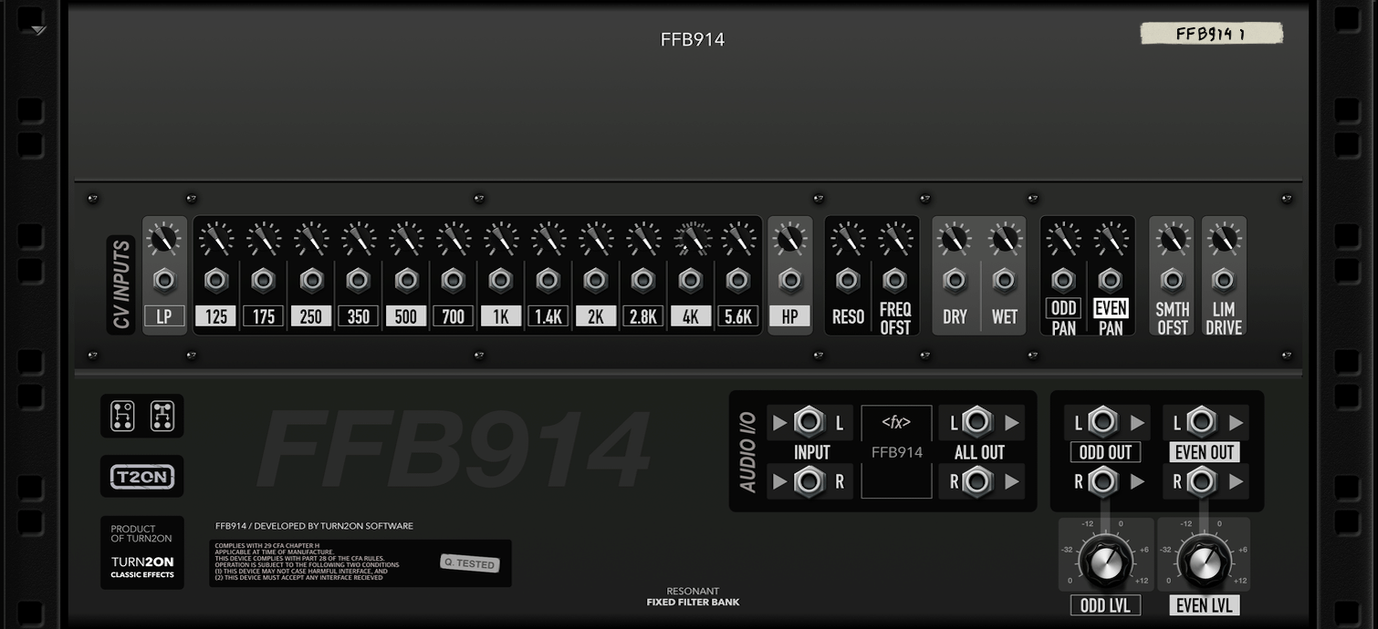The image size is (1378, 629).
Task: Click the 700 band CV input jack
Action: tap(454, 280)
